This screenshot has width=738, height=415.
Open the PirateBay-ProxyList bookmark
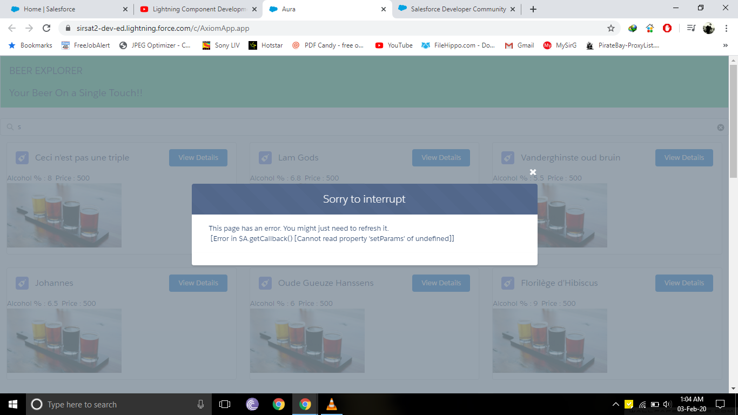[622, 45]
